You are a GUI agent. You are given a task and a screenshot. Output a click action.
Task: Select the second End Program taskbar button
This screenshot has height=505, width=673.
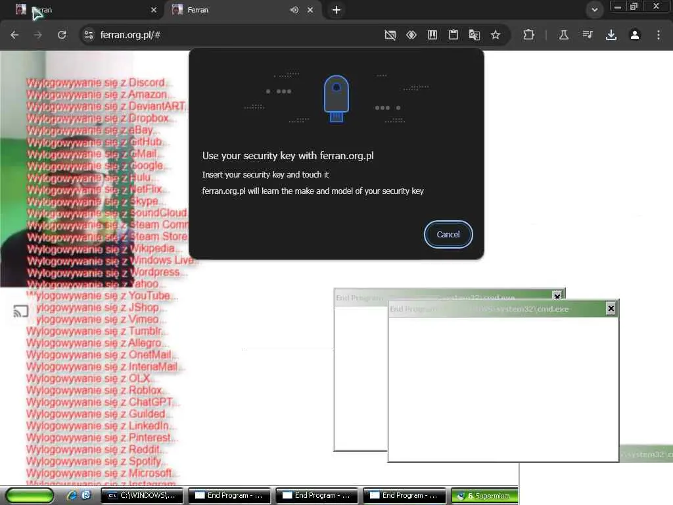point(317,496)
